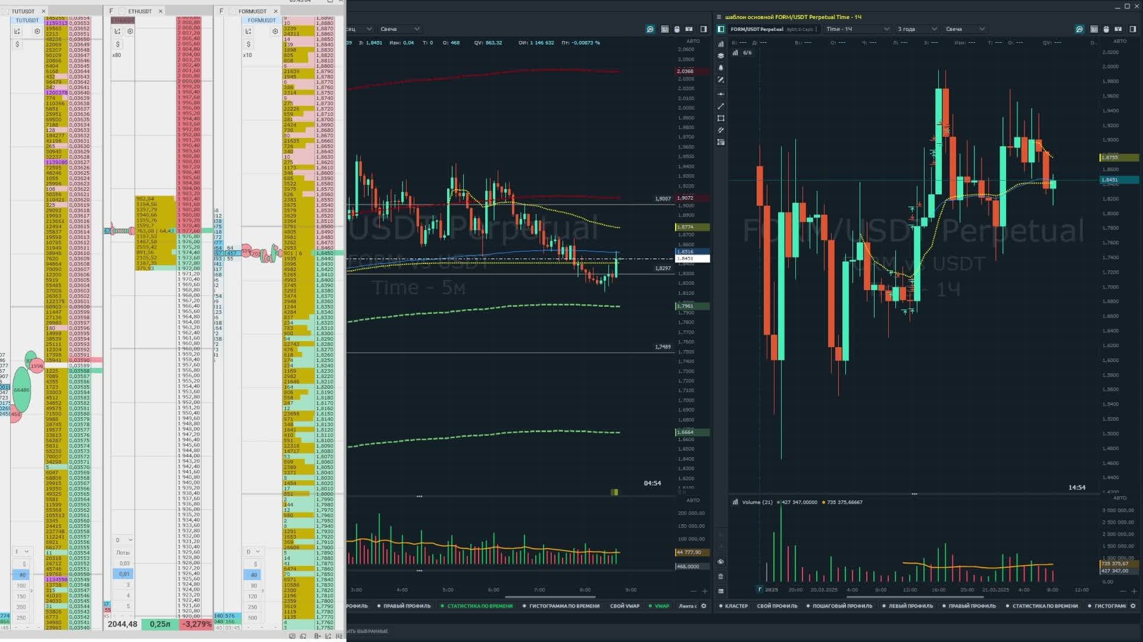
Task: Click the layers icon in chart sidebar
Action: 721,56
